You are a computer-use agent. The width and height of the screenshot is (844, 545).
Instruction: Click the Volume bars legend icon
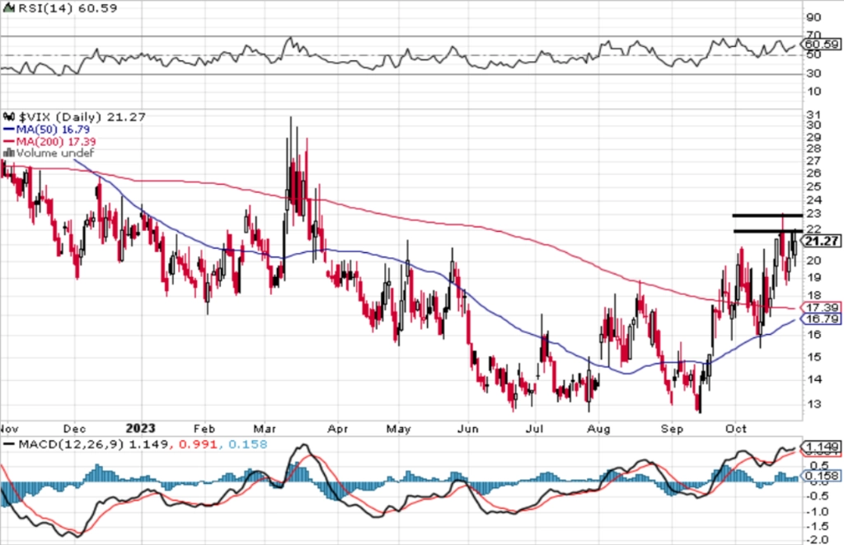click(x=8, y=153)
